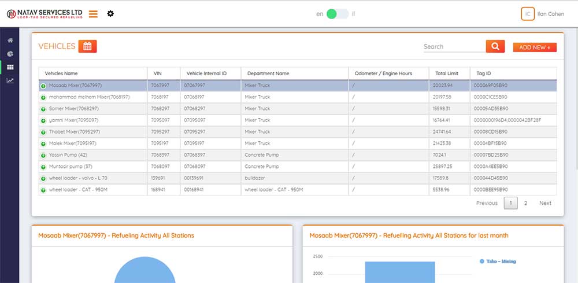Expand the Samer Mixer(7068297) row
This screenshot has height=283, width=578.
(x=43, y=109)
